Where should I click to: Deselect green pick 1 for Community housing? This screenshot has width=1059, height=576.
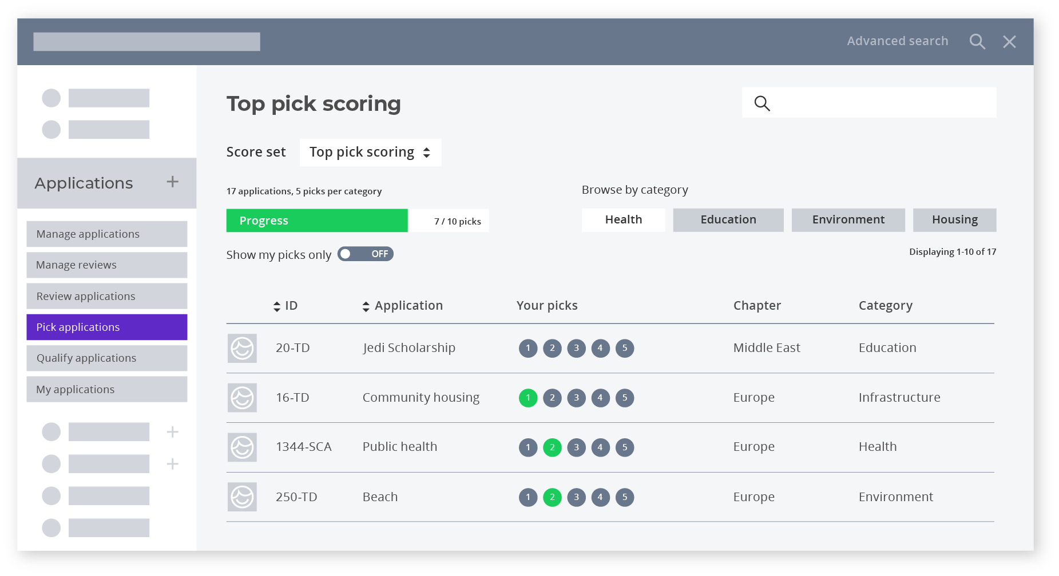[528, 398]
